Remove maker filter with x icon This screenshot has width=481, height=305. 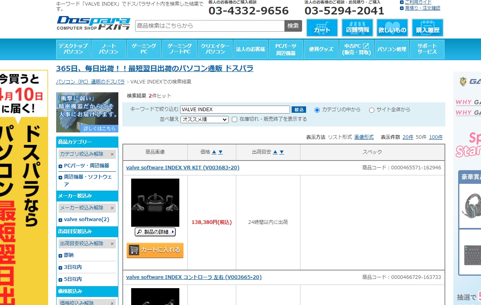click(x=112, y=208)
